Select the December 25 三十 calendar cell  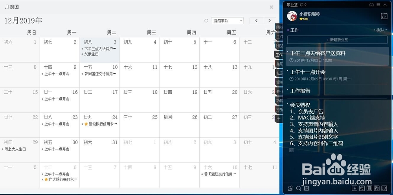pyautogui.click(x=140, y=125)
